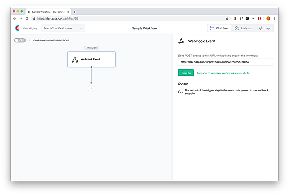
Task: Add a step with the plus button
Action: point(91,88)
